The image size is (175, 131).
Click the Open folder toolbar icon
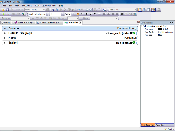pos(3,10)
